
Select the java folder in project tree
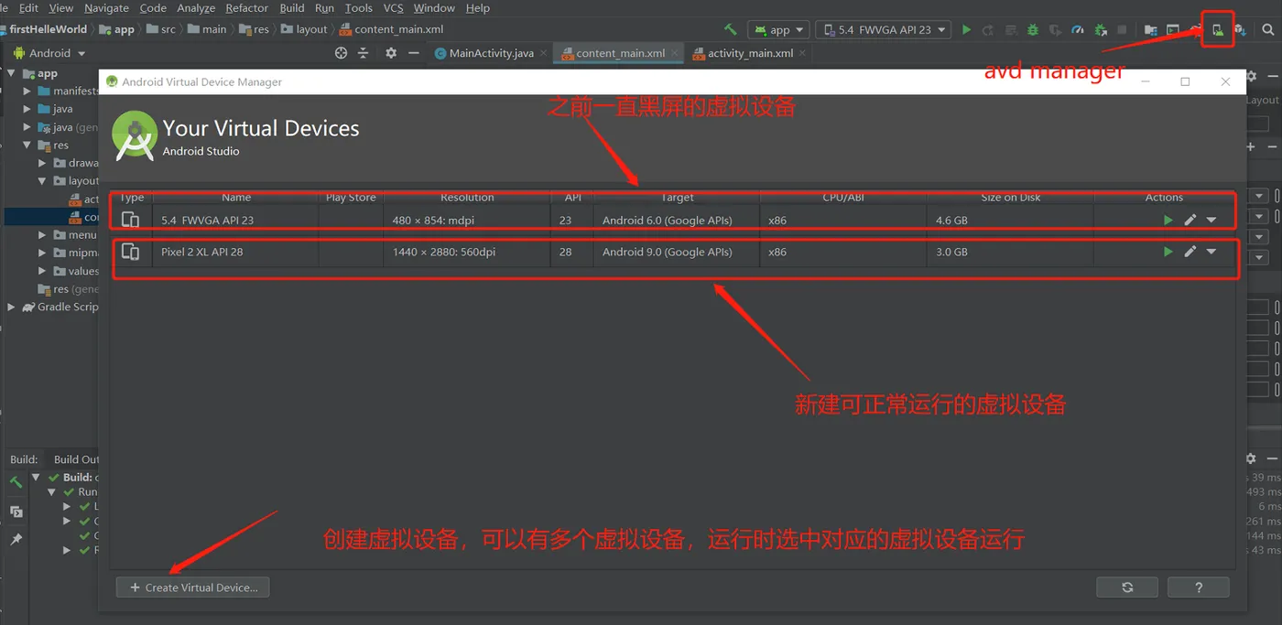click(x=55, y=109)
